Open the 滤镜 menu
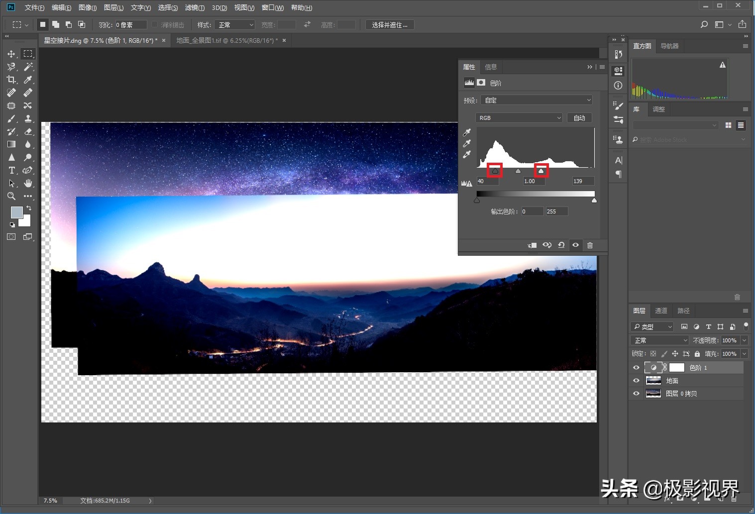 (194, 7)
